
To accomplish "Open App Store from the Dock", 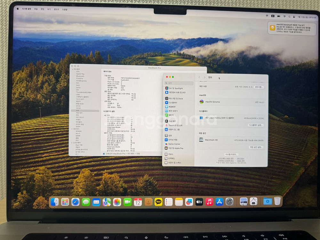I will click(220, 202).
